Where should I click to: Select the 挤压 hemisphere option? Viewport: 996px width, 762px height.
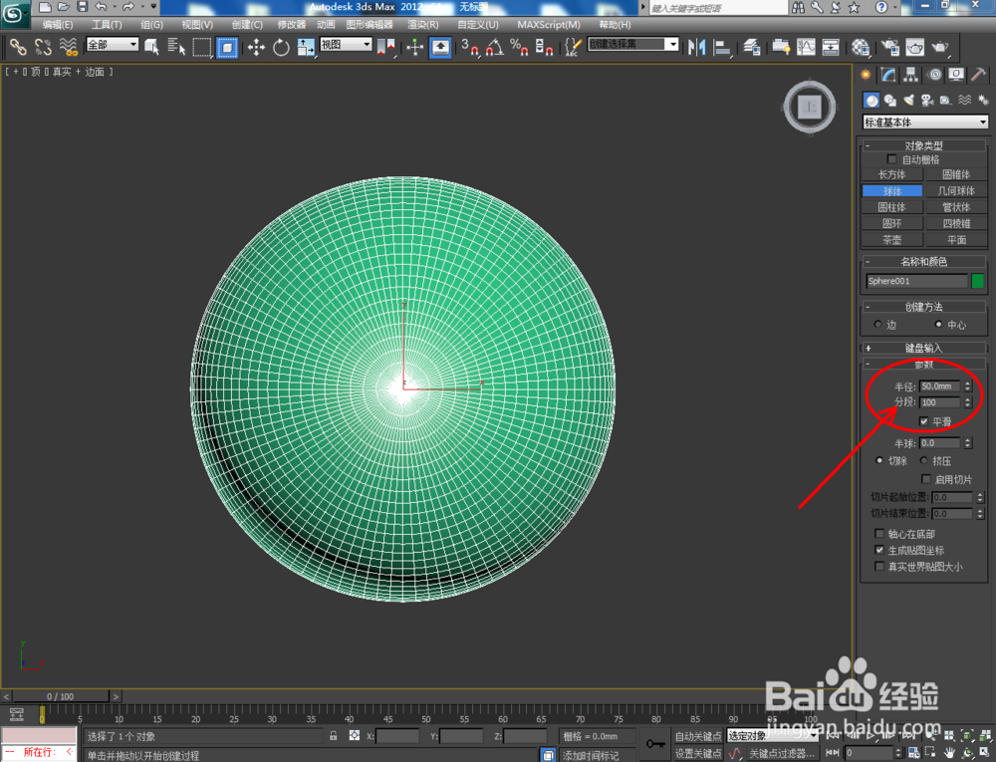(923, 460)
